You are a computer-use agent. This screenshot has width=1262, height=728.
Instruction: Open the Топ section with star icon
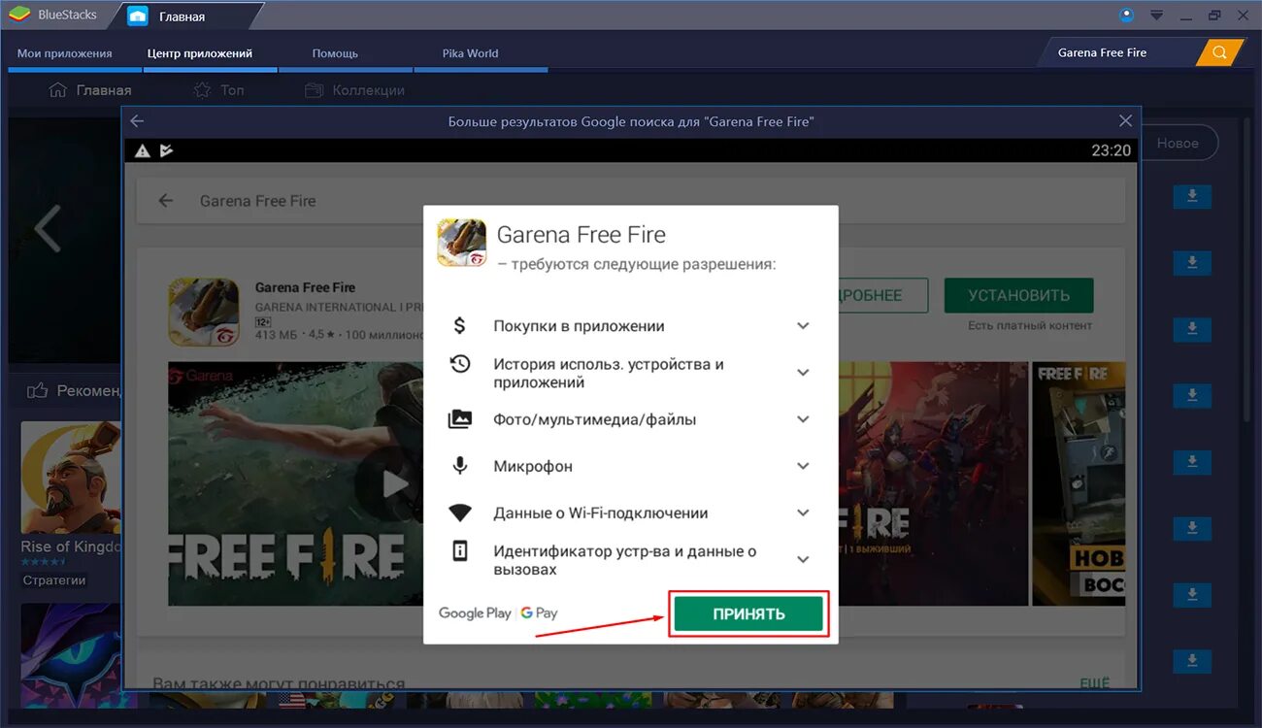point(218,90)
